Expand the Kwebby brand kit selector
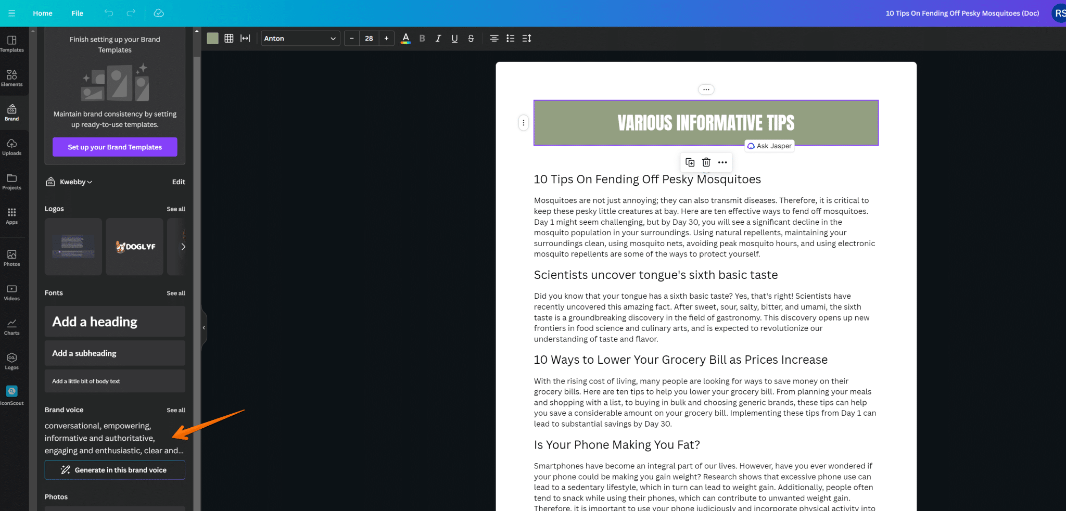The width and height of the screenshot is (1066, 511). pos(75,182)
